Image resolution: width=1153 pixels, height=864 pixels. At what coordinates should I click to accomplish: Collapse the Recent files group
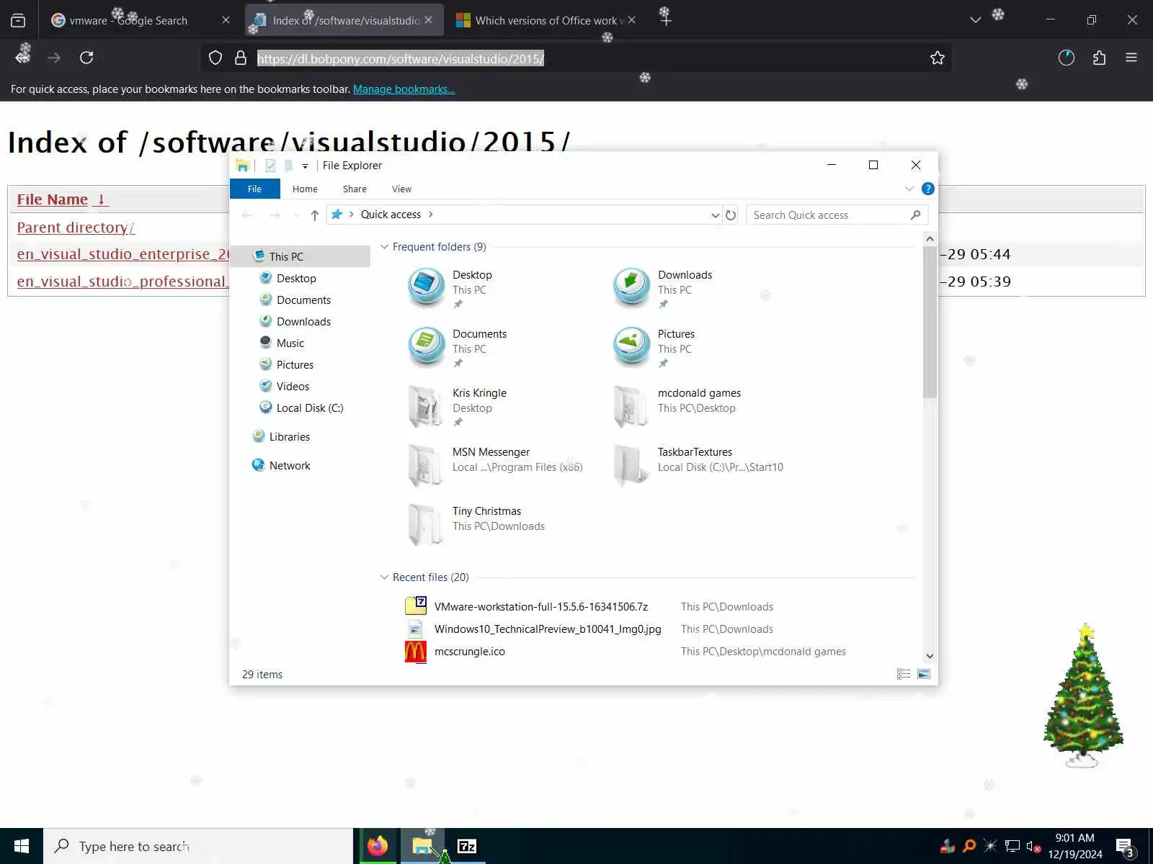[384, 577]
